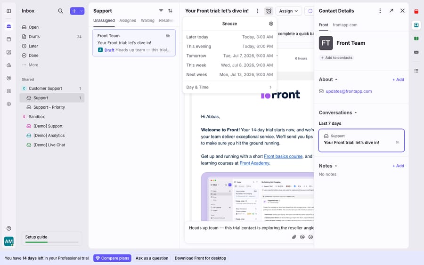Switch to the Unassigned tab
Screen dimensions: 424x265
pyautogui.click(x=104, y=21)
